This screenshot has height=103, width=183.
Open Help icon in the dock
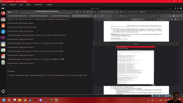(3, 31)
